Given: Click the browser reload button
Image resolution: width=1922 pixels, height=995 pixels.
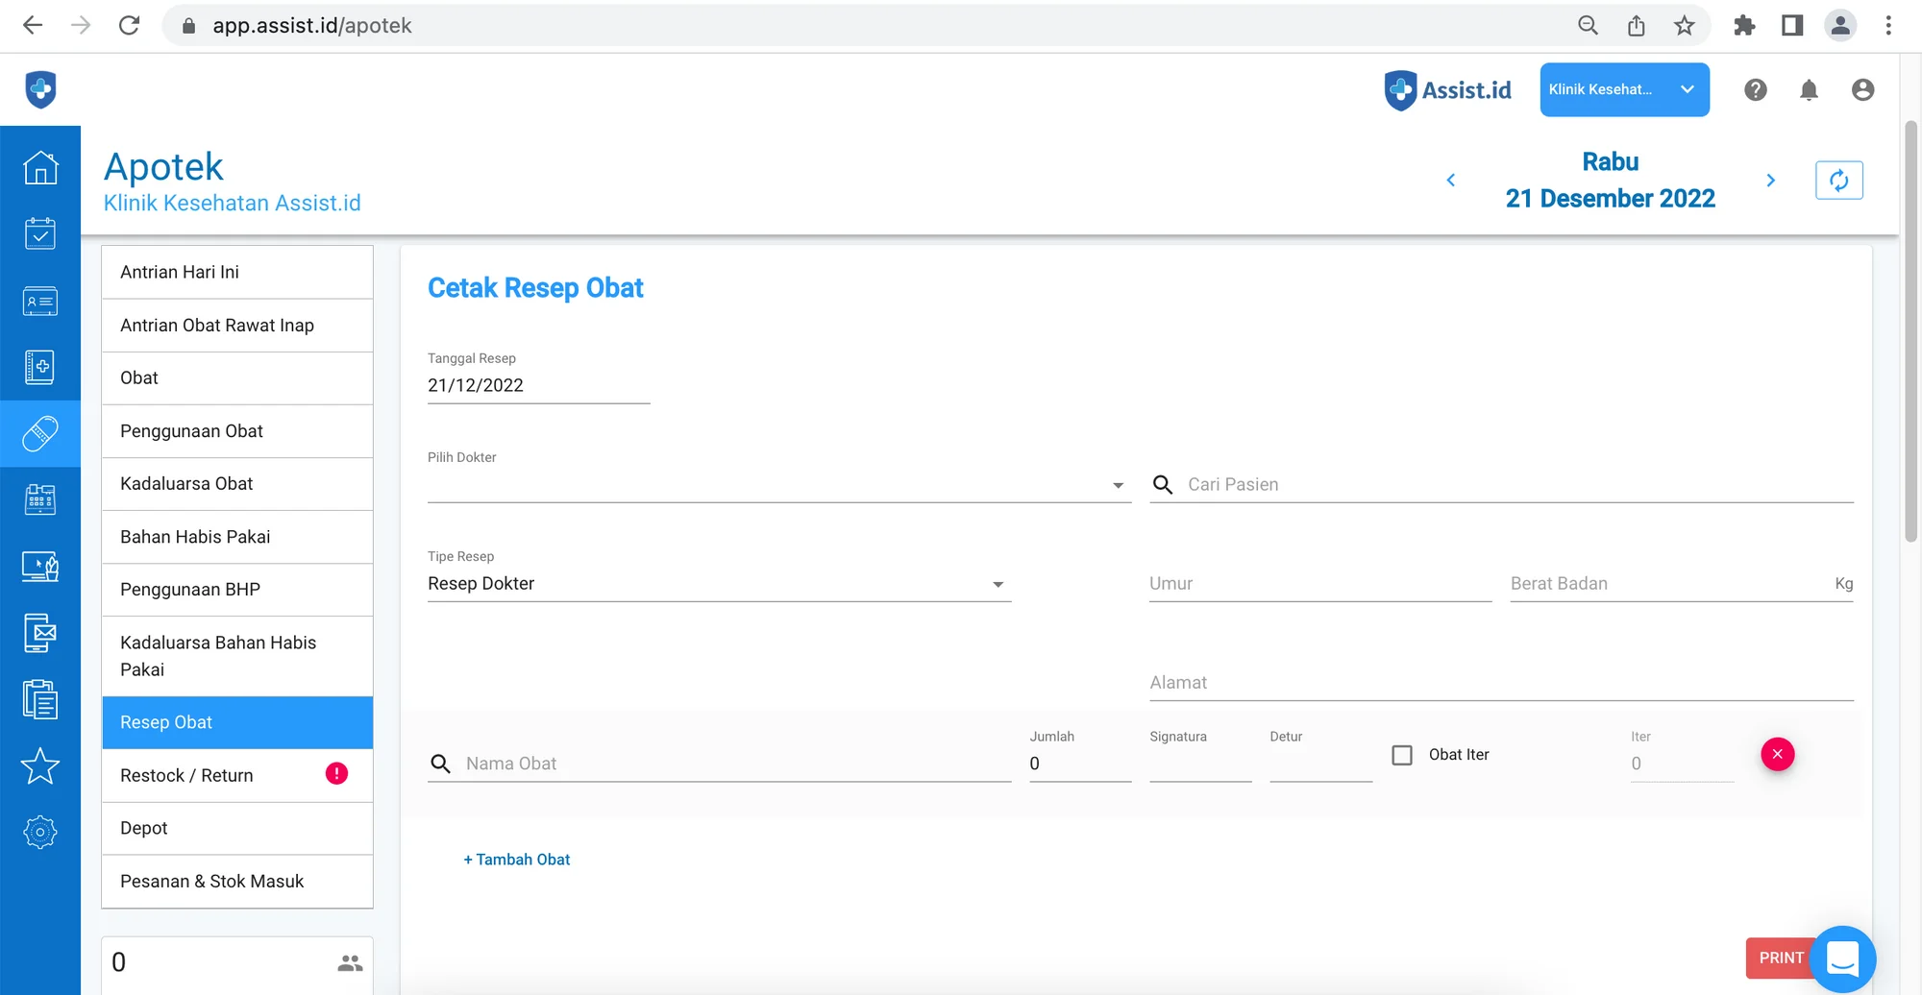Looking at the screenshot, I should pyautogui.click(x=129, y=26).
